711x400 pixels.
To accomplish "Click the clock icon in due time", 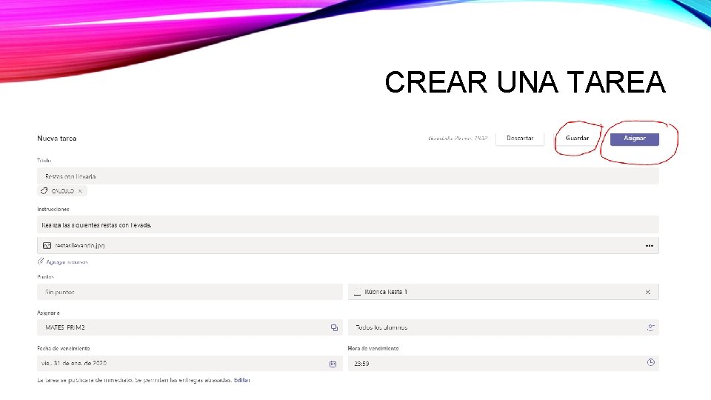I will [651, 362].
